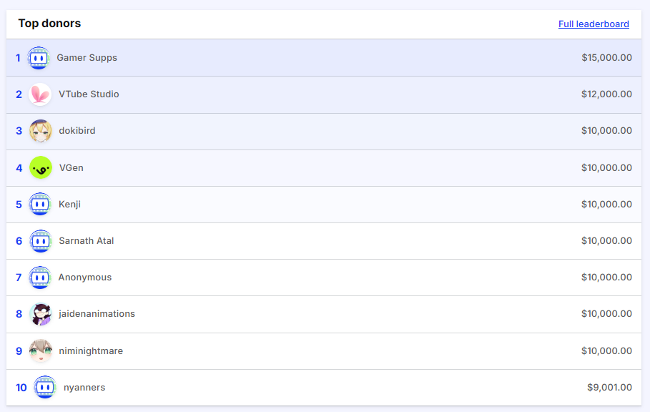Click rank number 4 beside VGen
The image size is (650, 412).
19,168
